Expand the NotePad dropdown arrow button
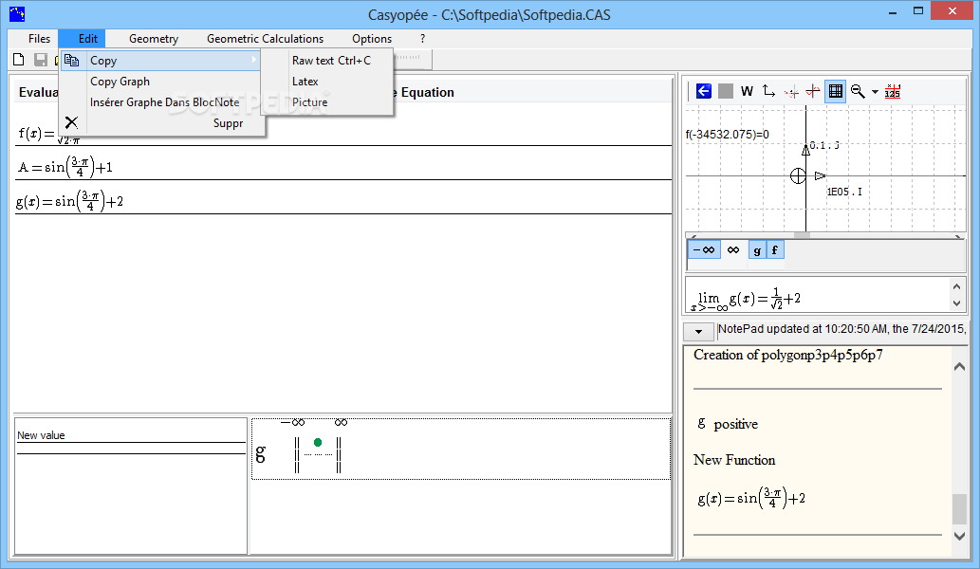Image resolution: width=980 pixels, height=569 pixels. click(699, 332)
